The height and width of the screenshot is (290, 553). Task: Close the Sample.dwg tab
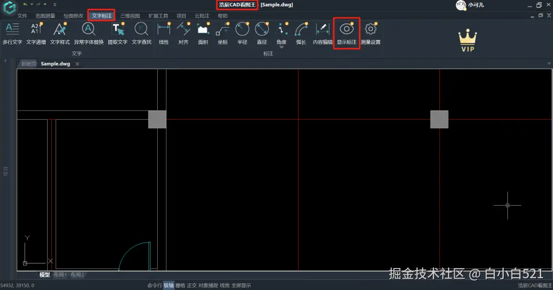(77, 64)
